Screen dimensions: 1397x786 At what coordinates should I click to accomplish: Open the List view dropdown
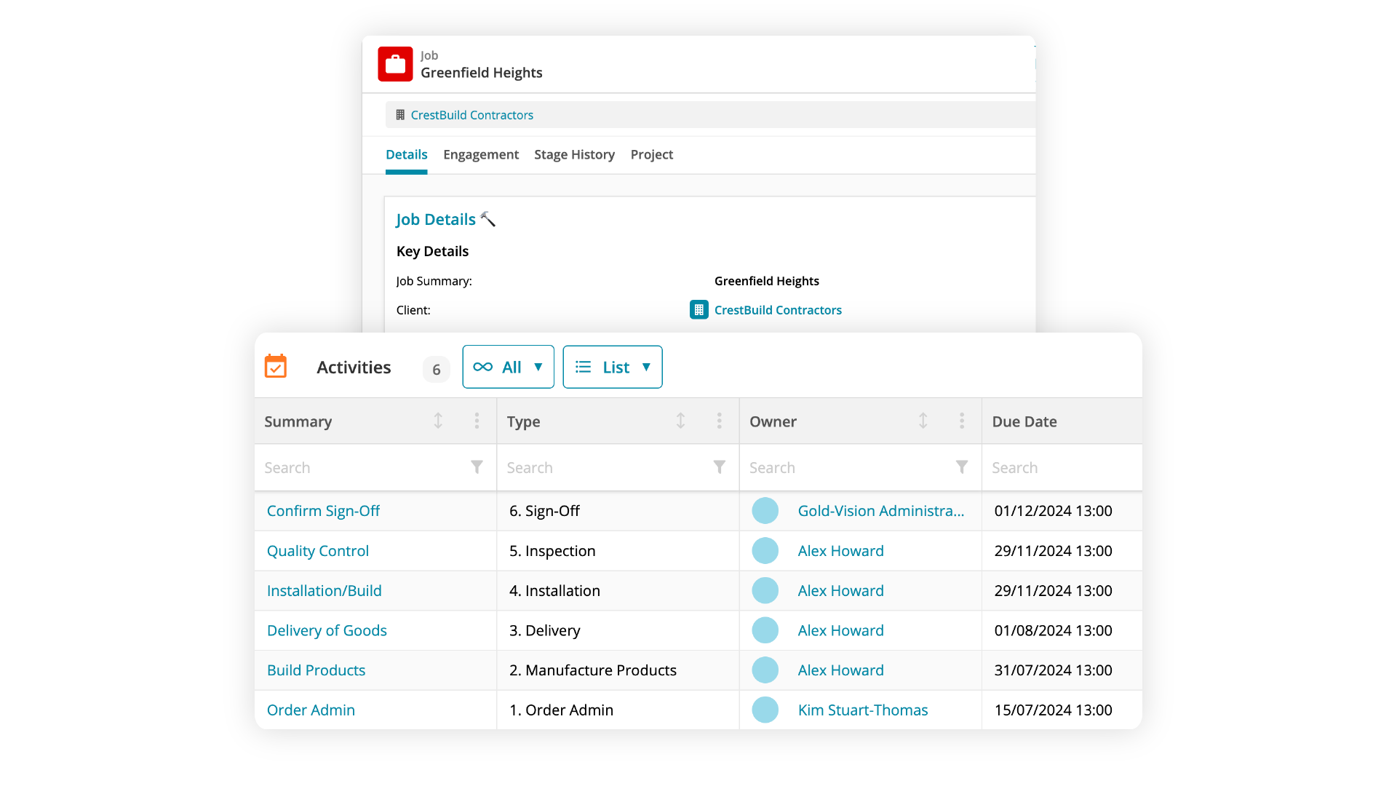click(613, 367)
